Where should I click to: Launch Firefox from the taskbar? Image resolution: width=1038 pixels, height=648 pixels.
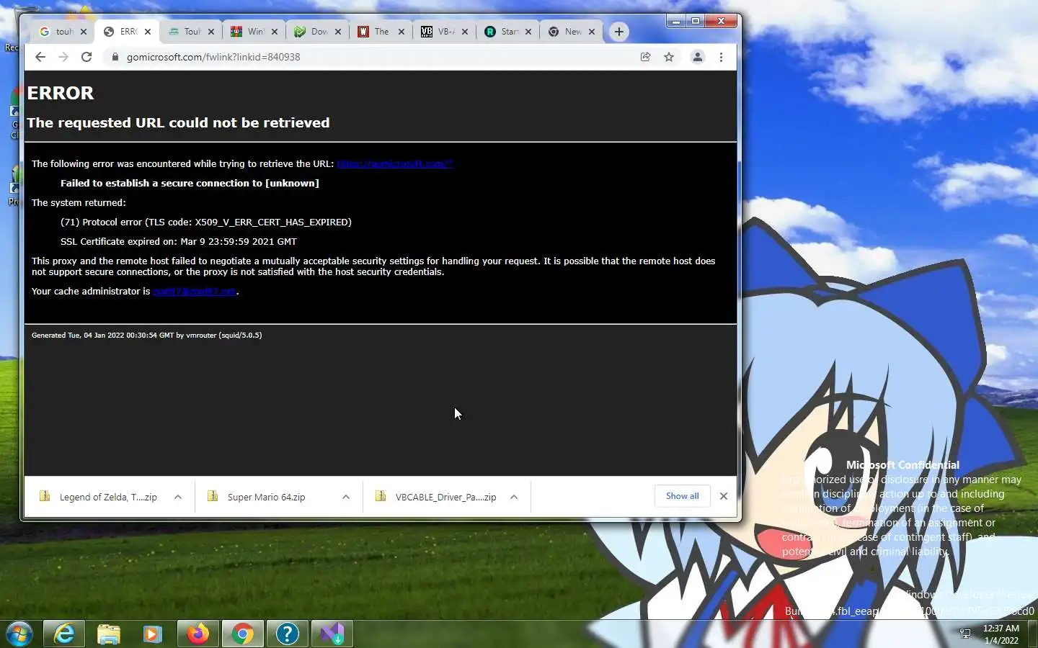198,634
